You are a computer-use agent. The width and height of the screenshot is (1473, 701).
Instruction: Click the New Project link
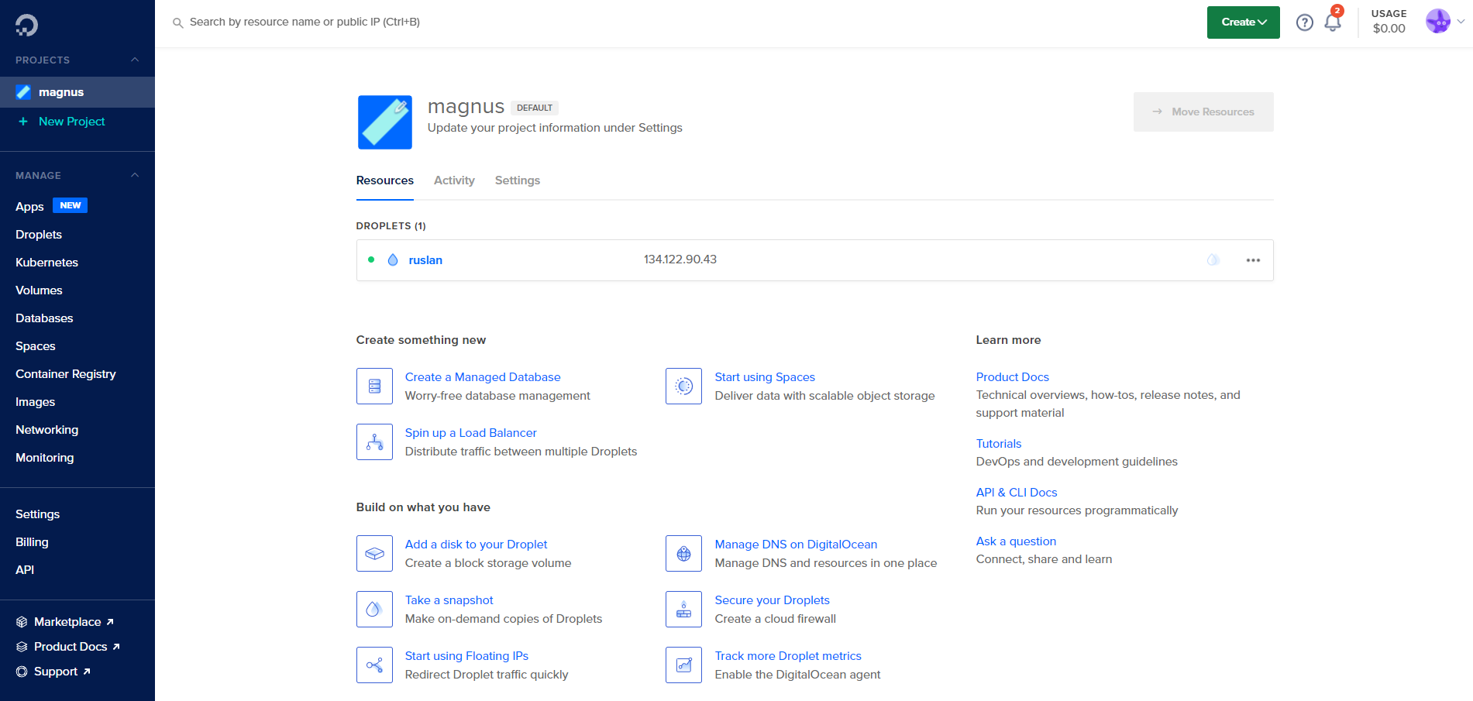coord(71,122)
